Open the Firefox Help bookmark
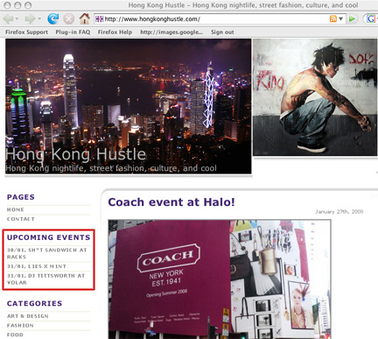 [115, 32]
